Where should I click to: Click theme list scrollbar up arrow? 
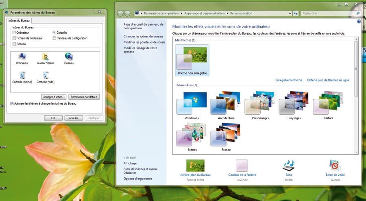(x=356, y=39)
